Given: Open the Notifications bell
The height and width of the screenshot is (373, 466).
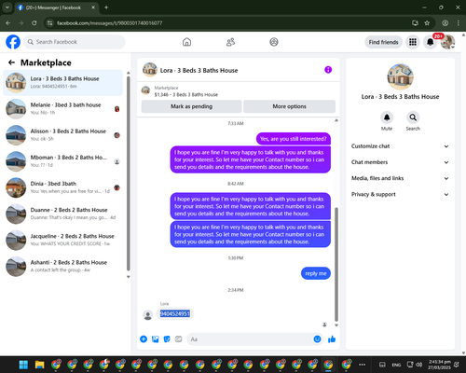Looking at the screenshot, I should pyautogui.click(x=431, y=42).
